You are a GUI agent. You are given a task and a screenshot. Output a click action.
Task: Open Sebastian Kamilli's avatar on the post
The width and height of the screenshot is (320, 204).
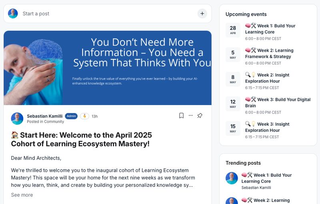click(x=17, y=118)
